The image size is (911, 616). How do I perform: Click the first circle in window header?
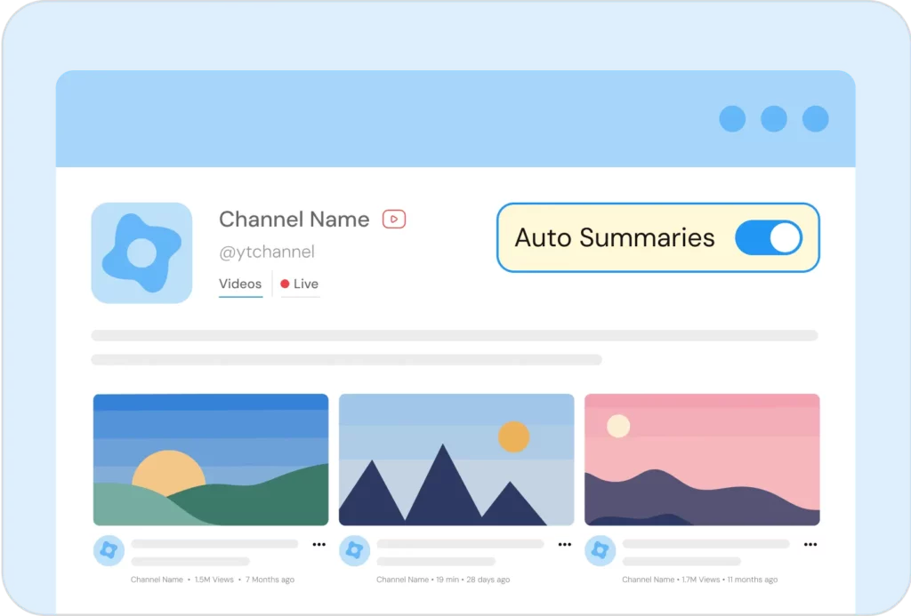pos(732,119)
